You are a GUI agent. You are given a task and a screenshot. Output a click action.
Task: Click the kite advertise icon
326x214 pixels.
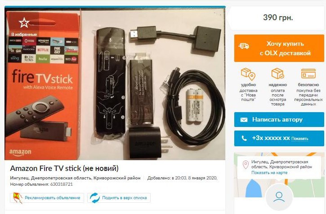[x=18, y=198]
